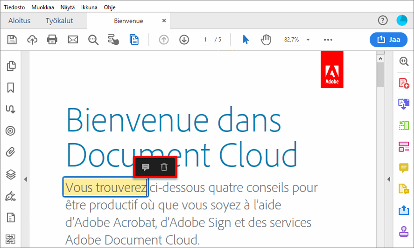Click the heading Bienvenue dans
The height and width of the screenshot is (248, 414).
click(173, 120)
